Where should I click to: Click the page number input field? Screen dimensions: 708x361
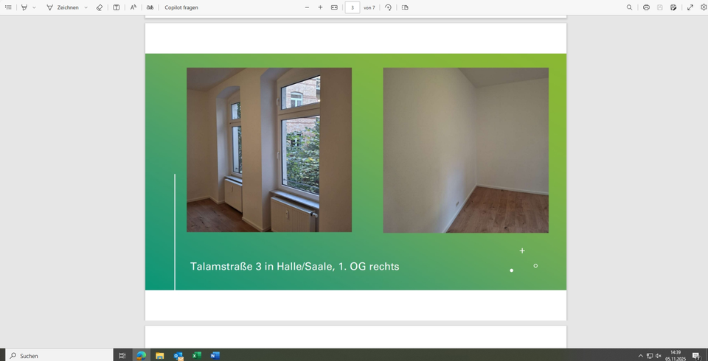[353, 7]
